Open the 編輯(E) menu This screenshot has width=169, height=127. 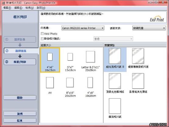click(18, 8)
